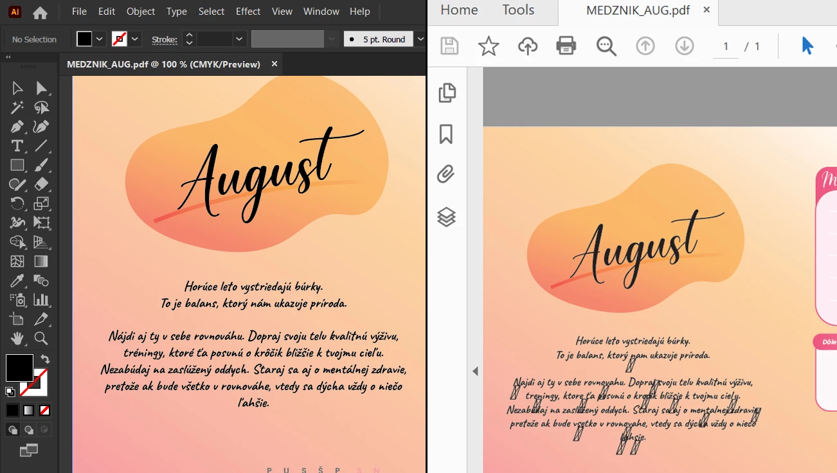Toggle Acrobat bookmarks panel
837x473 pixels.
point(446,134)
